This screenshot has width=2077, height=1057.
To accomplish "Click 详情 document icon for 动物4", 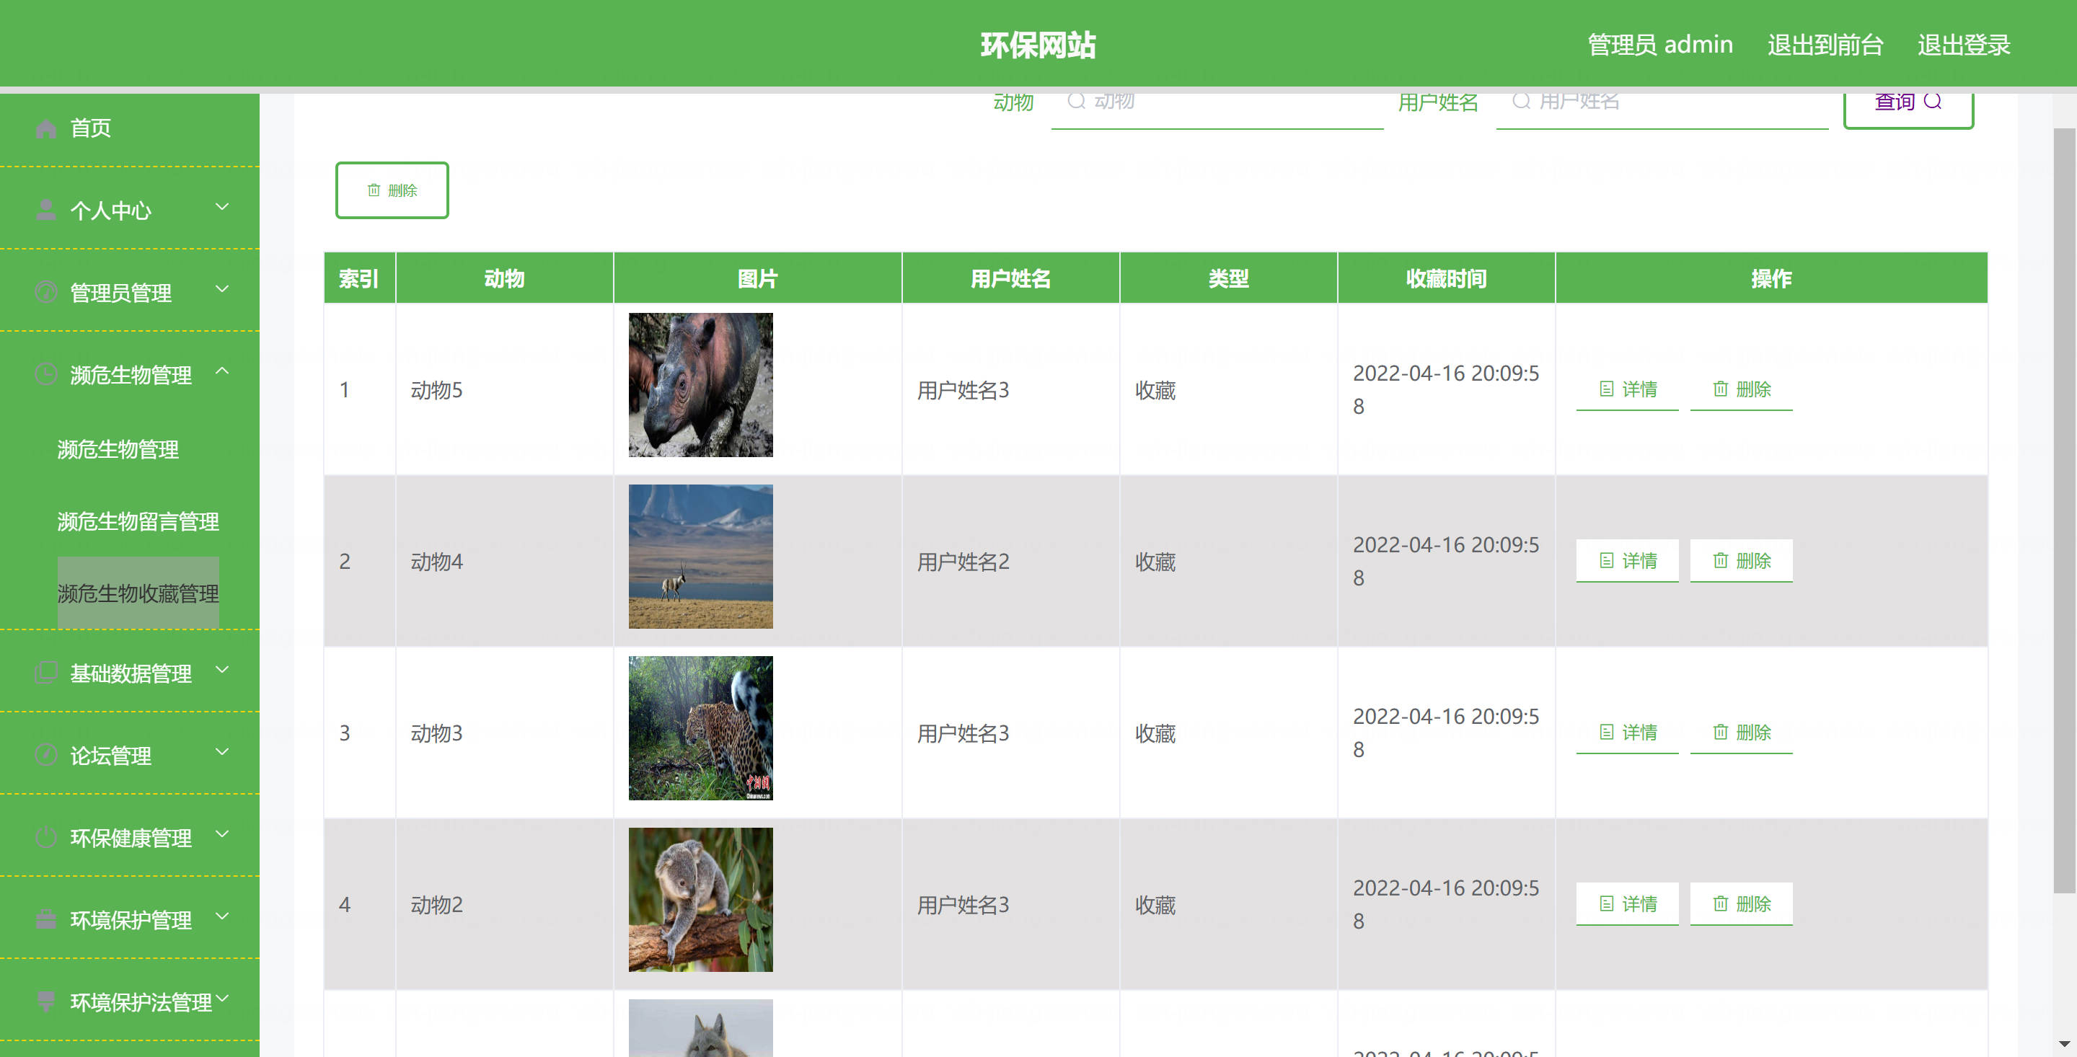I will click(x=1607, y=561).
